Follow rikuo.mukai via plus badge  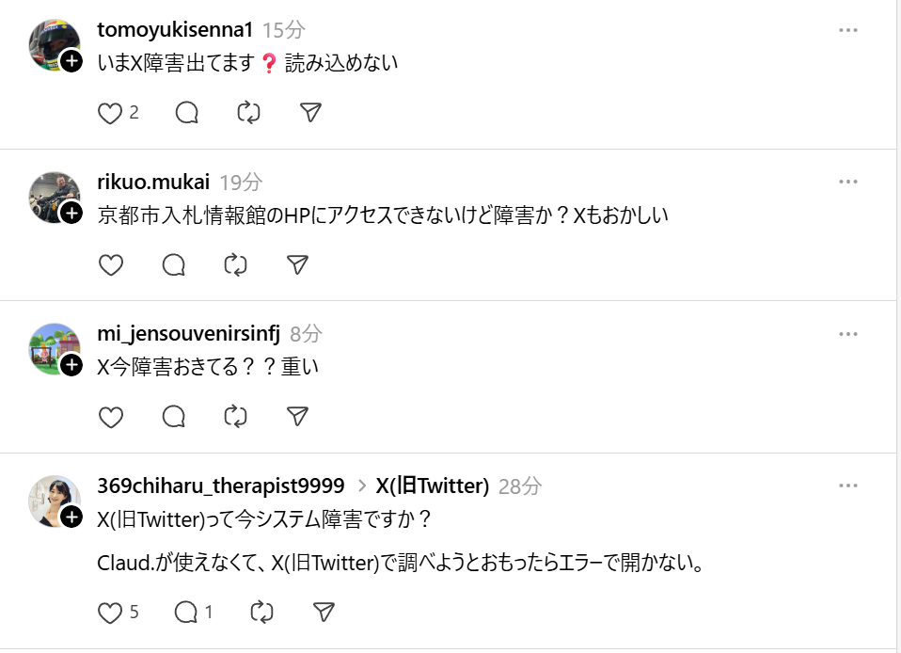point(72,214)
